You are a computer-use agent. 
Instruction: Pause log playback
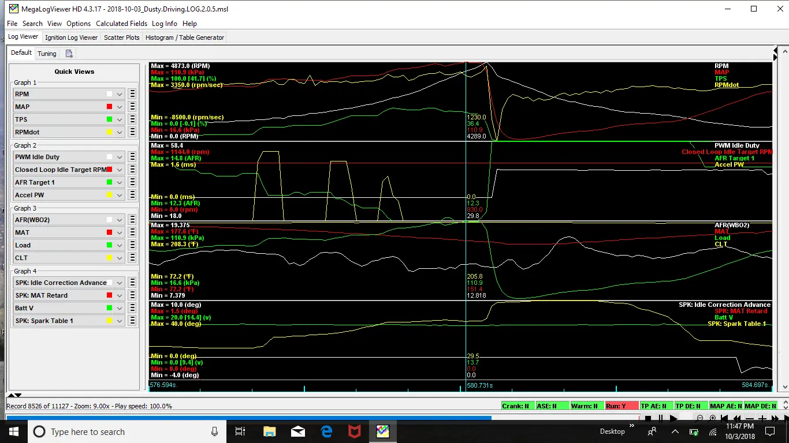click(x=661, y=418)
